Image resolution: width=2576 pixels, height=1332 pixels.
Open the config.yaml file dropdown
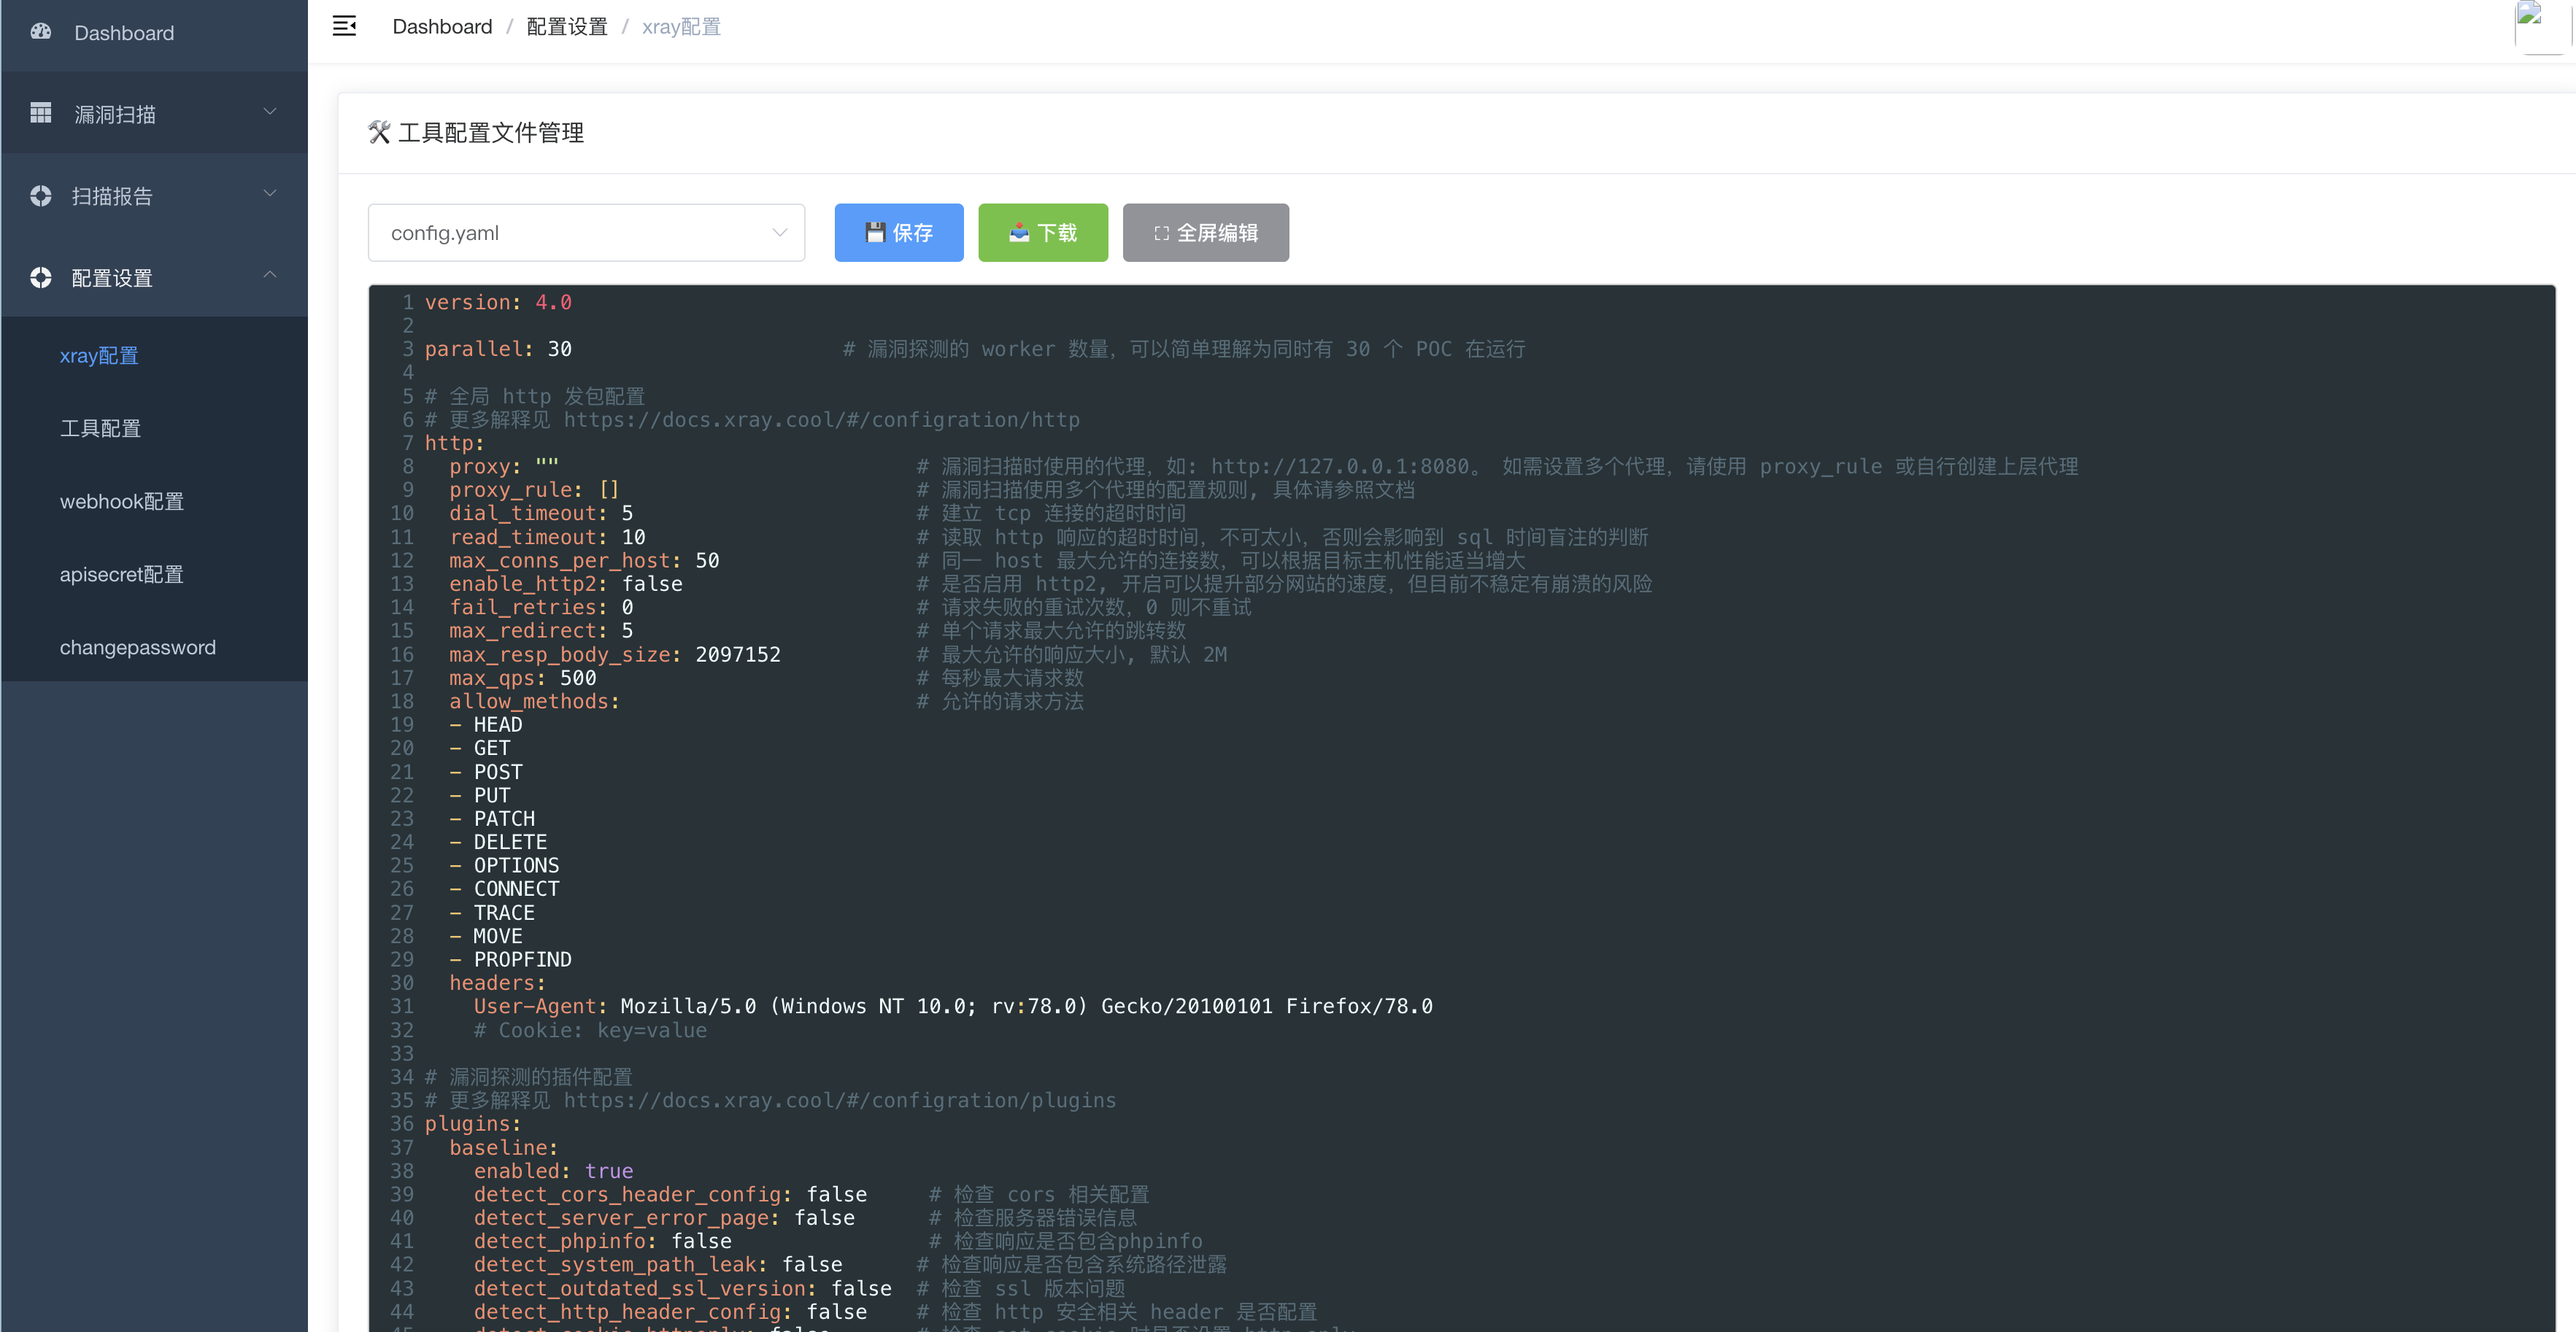tap(586, 233)
